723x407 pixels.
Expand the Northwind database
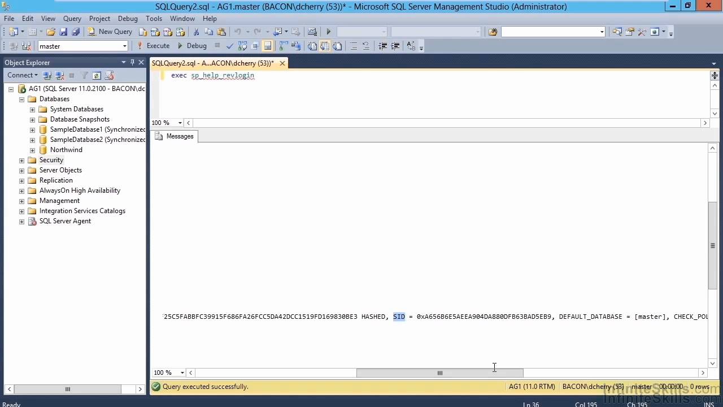point(32,150)
